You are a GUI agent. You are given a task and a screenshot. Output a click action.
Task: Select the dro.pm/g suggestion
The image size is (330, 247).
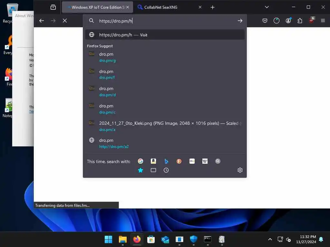click(x=165, y=57)
